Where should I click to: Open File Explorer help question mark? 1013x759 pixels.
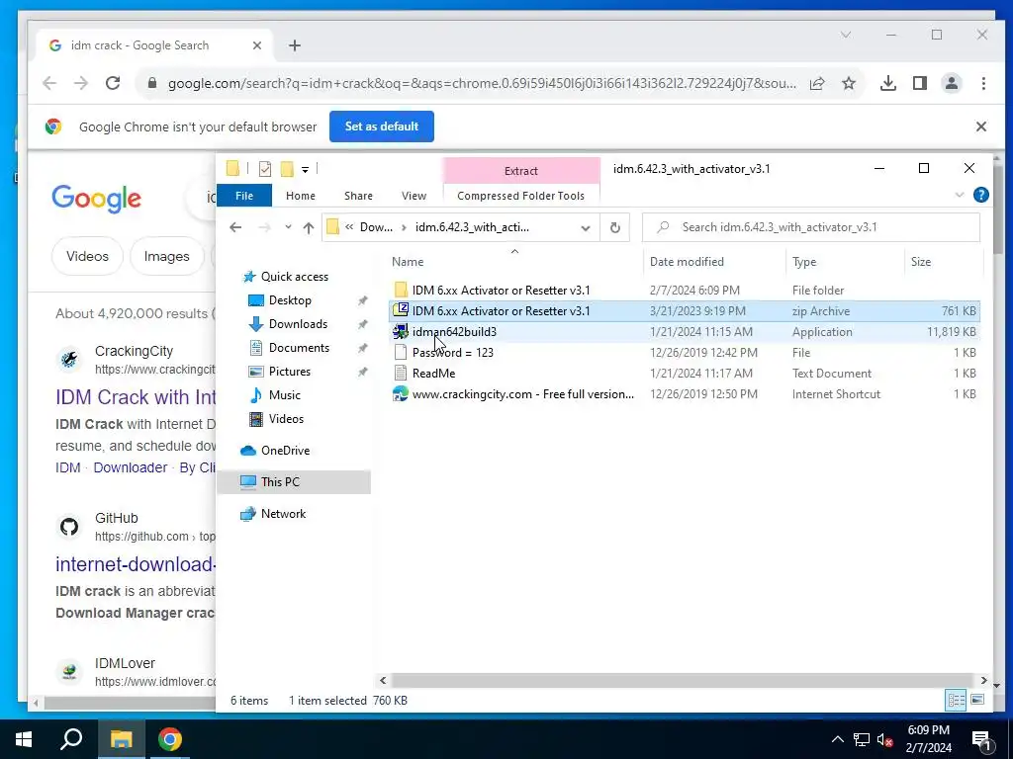(980, 195)
